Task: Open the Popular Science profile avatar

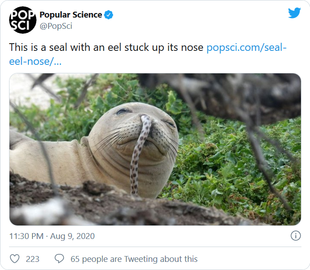Action: pyautogui.click(x=23, y=20)
